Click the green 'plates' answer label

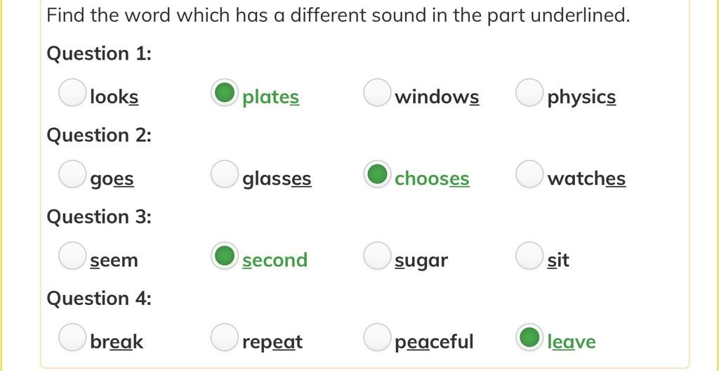[270, 98]
